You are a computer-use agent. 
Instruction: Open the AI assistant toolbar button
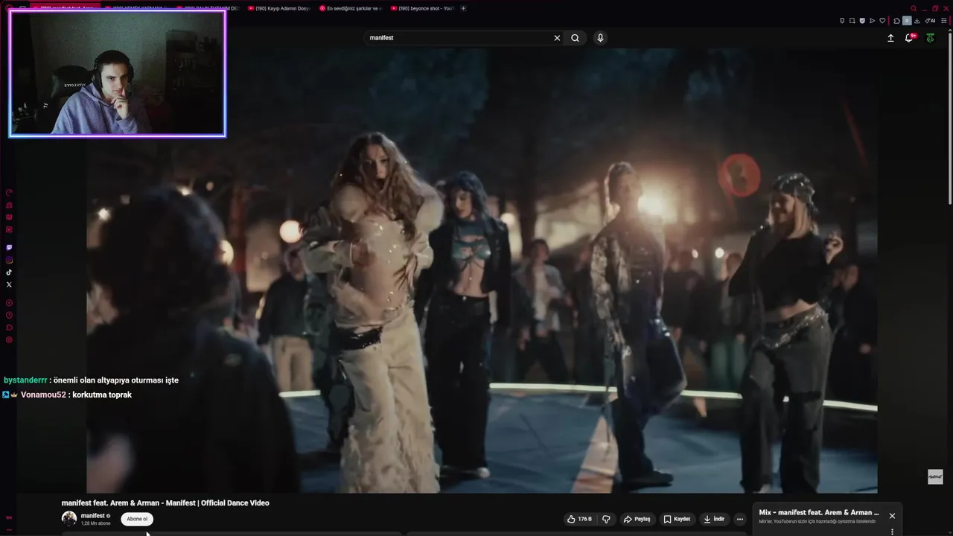coord(930,21)
